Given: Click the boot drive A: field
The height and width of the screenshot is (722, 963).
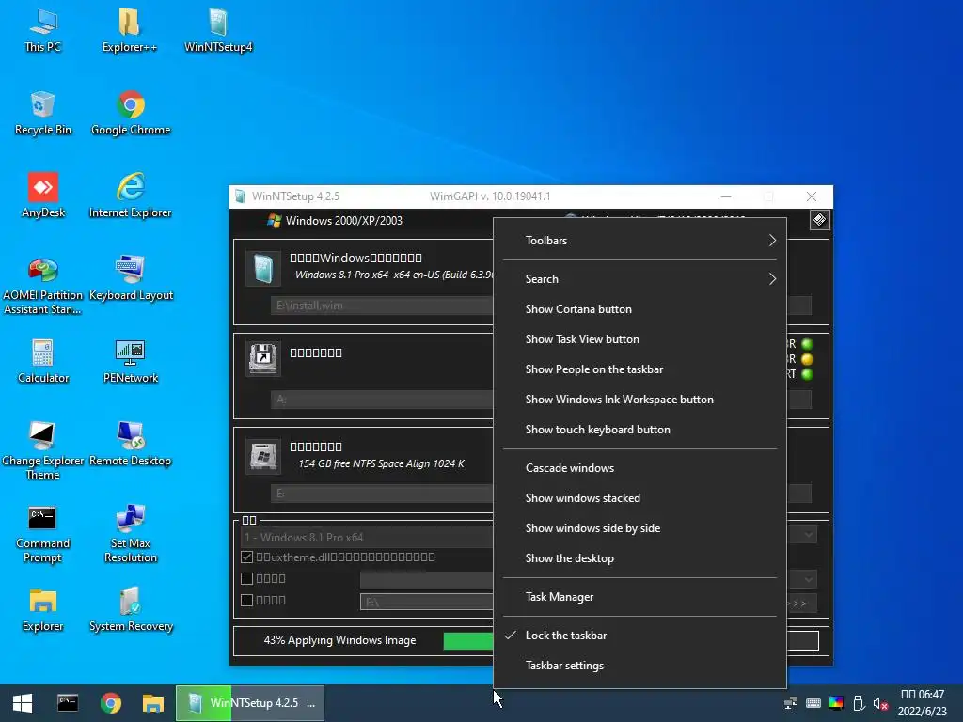Looking at the screenshot, I should point(382,399).
